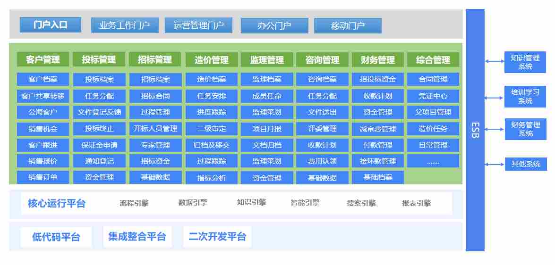Screen dimensions: 555x265
Task: Open 指标分析 under 造价管理
Action: [211, 178]
